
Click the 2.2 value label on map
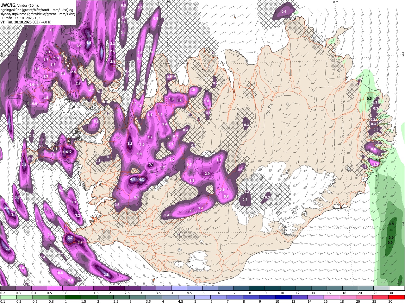[x=112, y=43]
